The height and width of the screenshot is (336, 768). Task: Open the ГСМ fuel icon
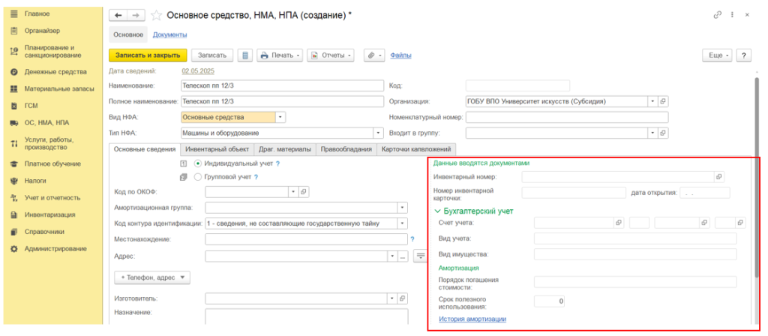click(x=14, y=106)
